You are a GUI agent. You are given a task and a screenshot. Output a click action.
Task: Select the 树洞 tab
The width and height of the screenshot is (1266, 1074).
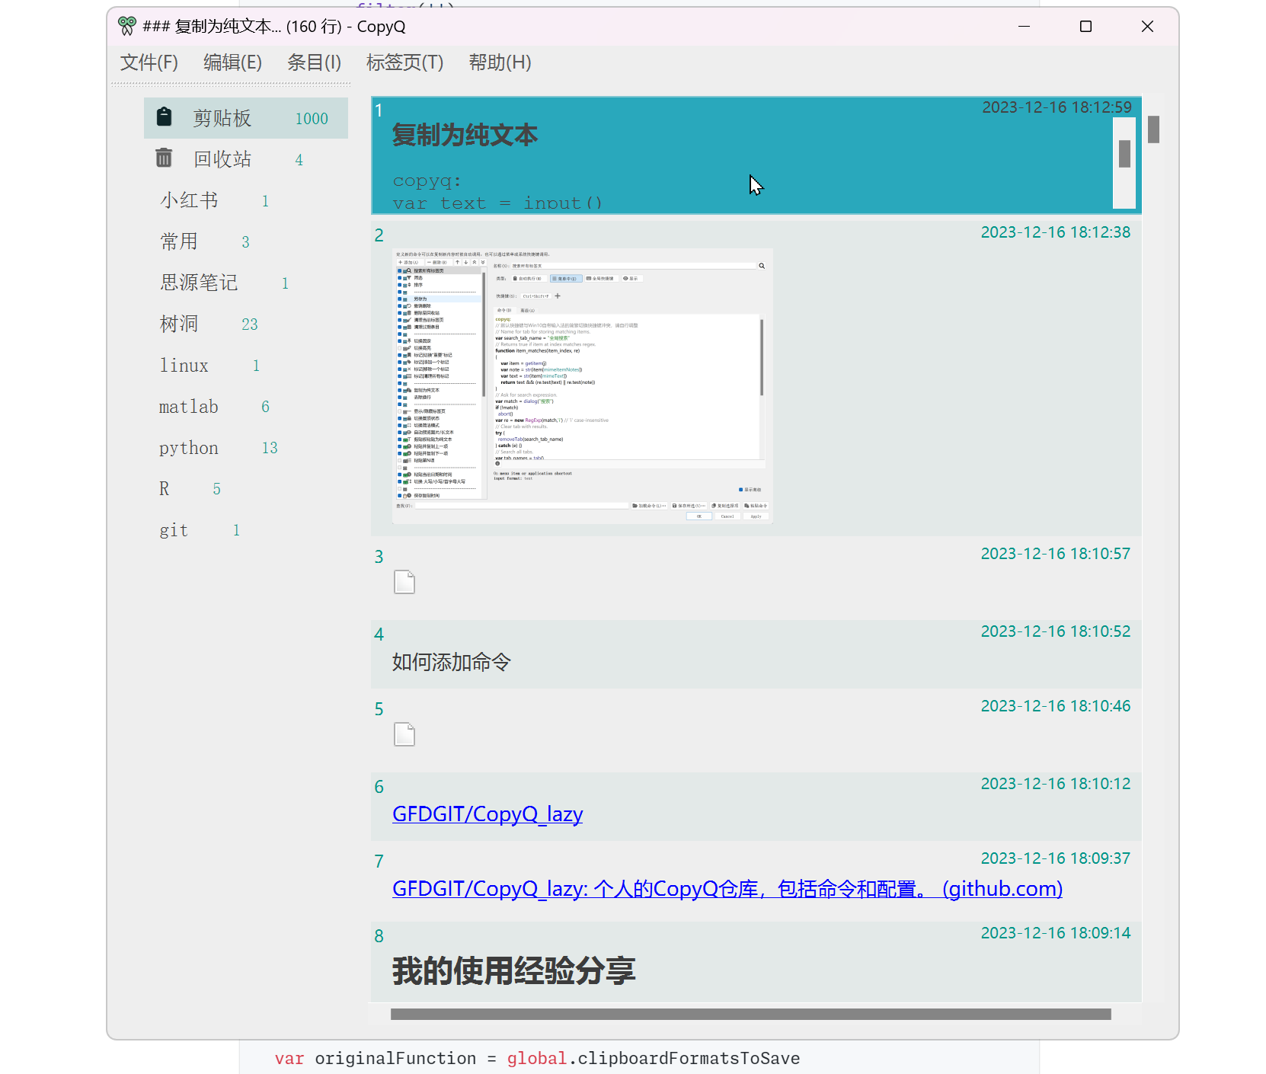[x=179, y=324]
